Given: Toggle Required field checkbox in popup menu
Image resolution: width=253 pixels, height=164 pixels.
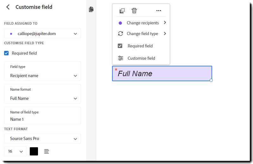Looking at the screenshot, I should click(120, 46).
